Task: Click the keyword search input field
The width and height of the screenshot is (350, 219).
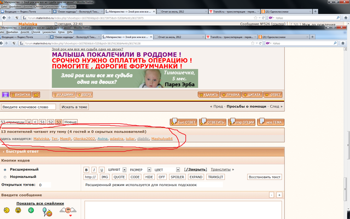Action: [x=28, y=107]
